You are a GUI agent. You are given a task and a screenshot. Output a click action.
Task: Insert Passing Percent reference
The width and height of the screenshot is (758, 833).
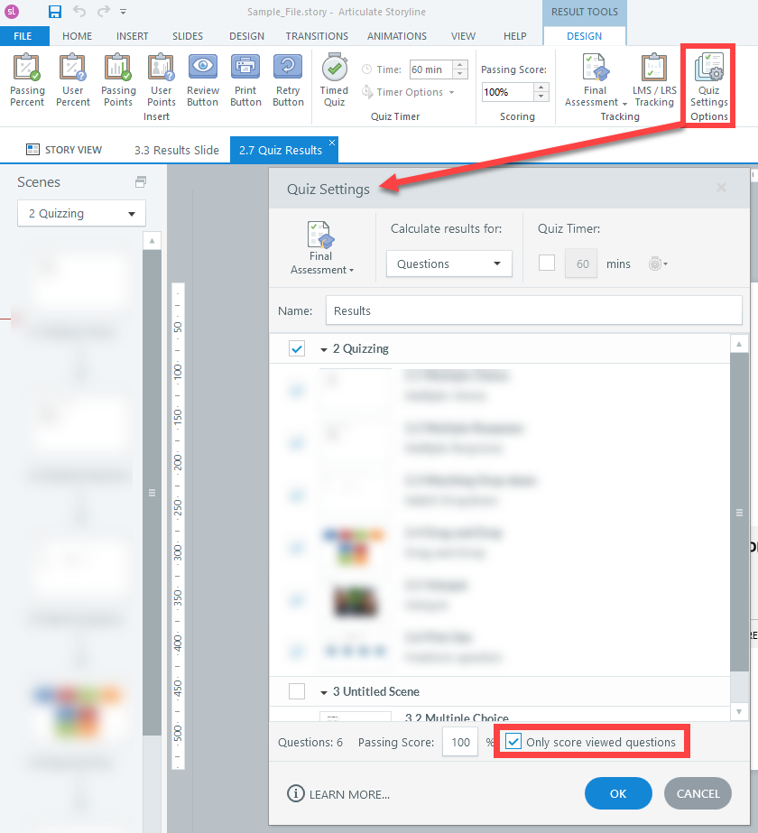pos(27,80)
